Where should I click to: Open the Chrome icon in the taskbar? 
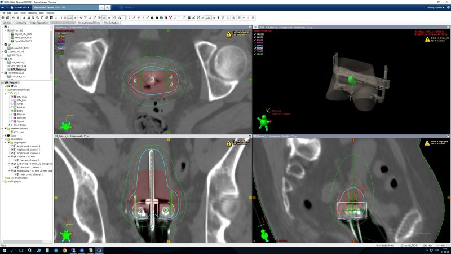65,249
